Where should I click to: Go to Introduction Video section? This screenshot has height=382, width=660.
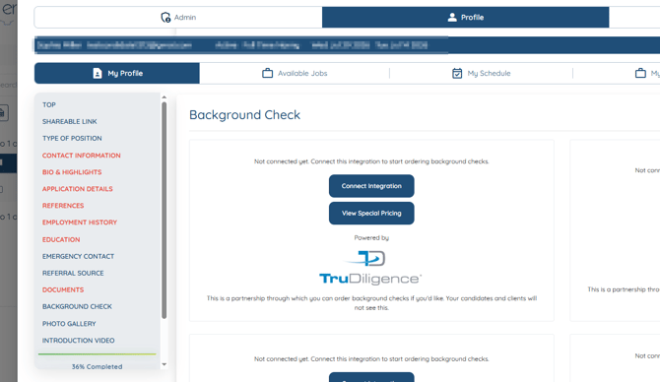click(x=78, y=341)
